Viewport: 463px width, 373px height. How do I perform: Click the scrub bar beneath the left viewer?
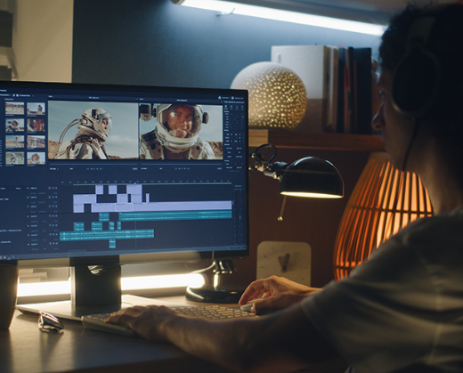point(93,164)
